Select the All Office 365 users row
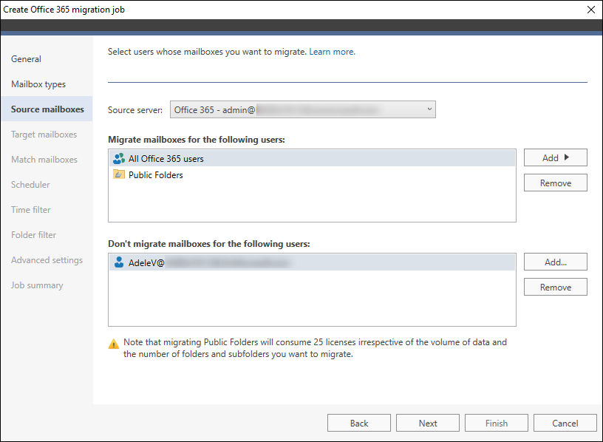603x442 pixels. (166, 158)
